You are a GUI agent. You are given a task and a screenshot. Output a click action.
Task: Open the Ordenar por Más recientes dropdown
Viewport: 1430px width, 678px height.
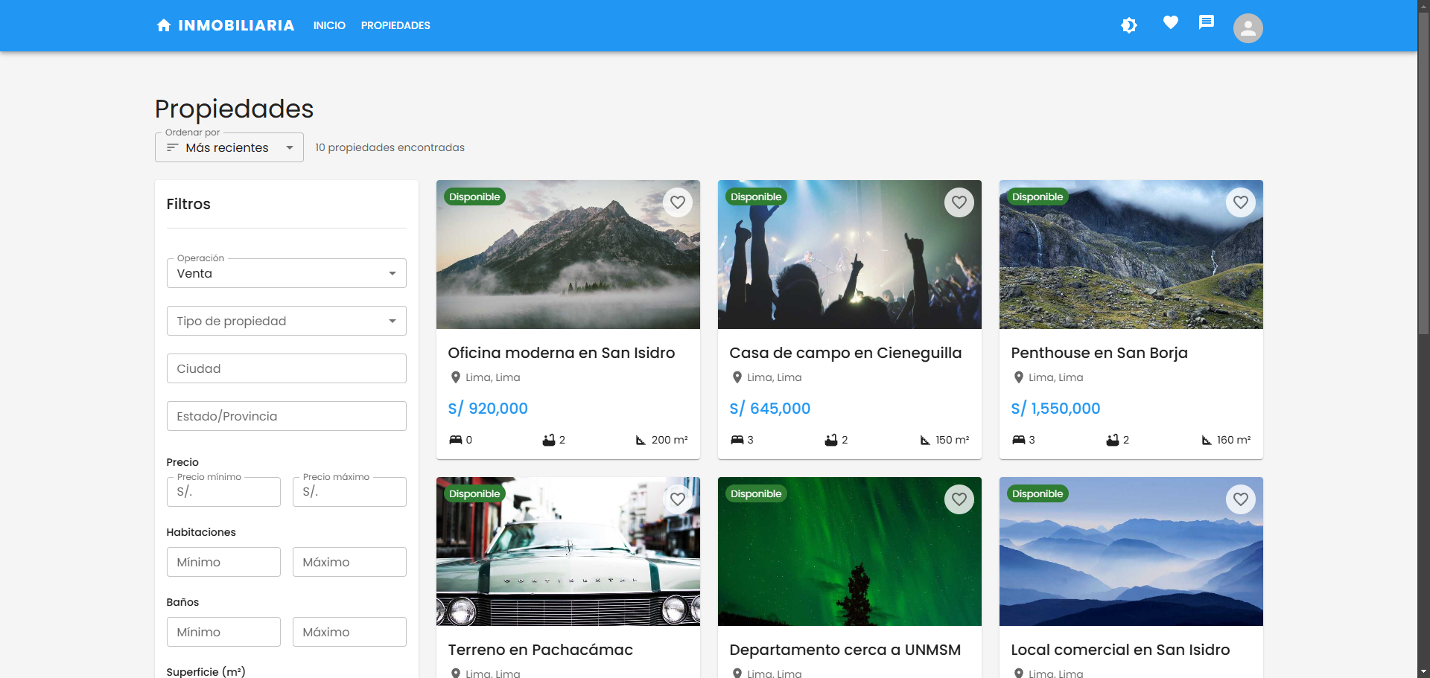click(229, 147)
